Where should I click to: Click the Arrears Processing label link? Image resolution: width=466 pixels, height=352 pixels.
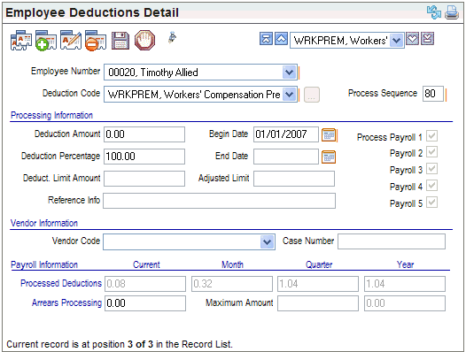pos(66,302)
